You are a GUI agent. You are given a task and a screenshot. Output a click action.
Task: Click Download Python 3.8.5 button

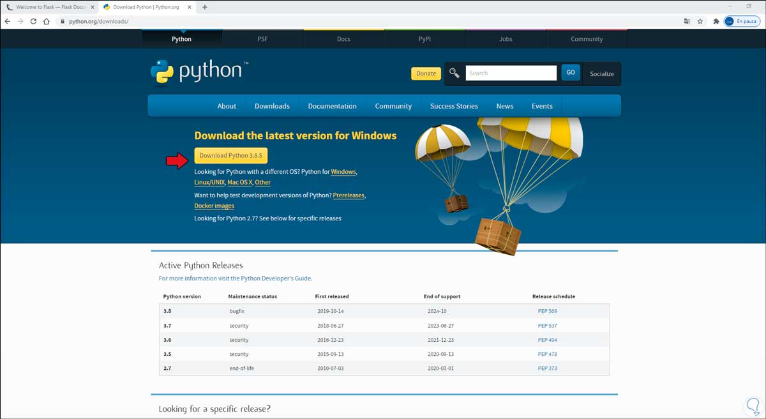[231, 155]
